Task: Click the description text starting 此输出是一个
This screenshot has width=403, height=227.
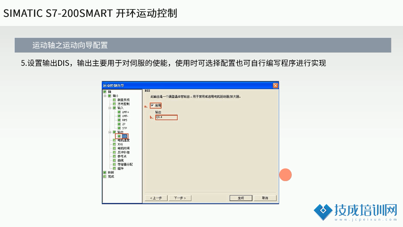Action: [196, 97]
